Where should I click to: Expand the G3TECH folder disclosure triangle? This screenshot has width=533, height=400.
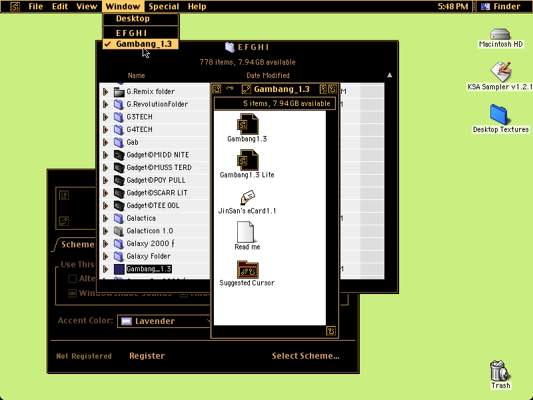(106, 117)
